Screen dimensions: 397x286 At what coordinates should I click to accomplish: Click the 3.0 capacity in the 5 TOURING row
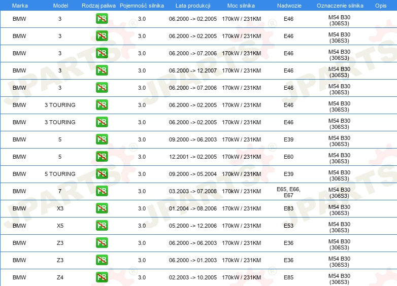(x=142, y=174)
